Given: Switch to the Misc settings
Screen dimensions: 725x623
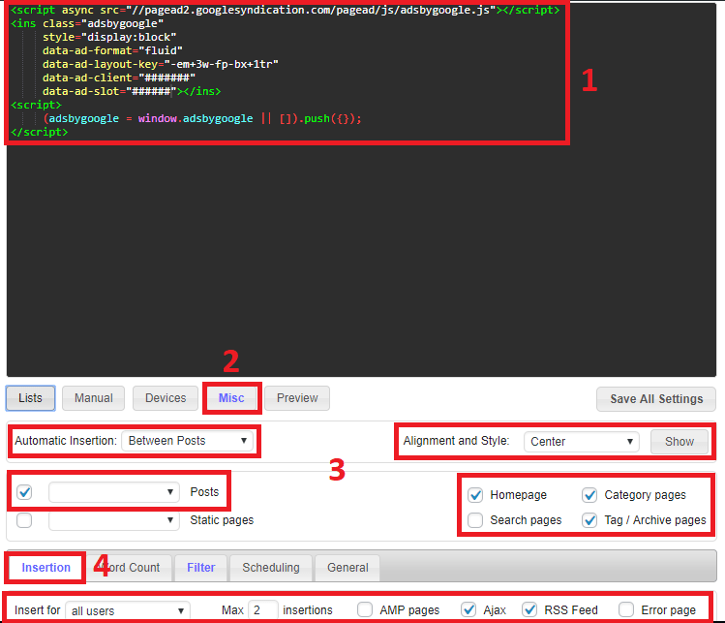Looking at the screenshot, I should point(231,398).
